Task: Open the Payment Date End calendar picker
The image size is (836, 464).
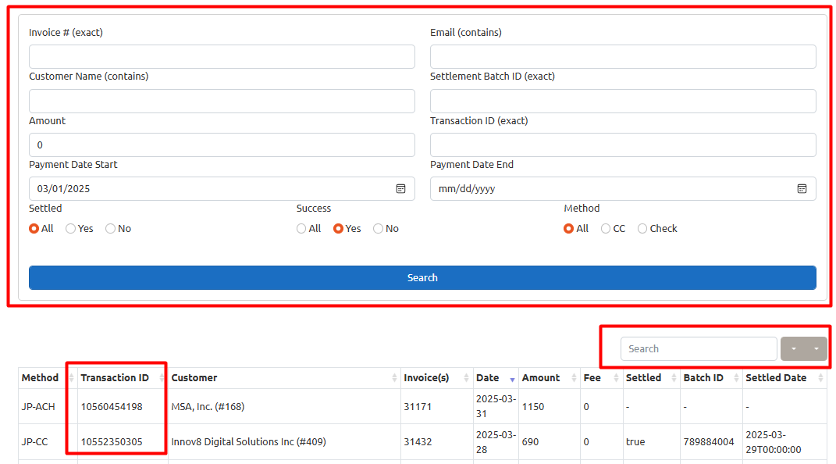Action: click(x=802, y=189)
